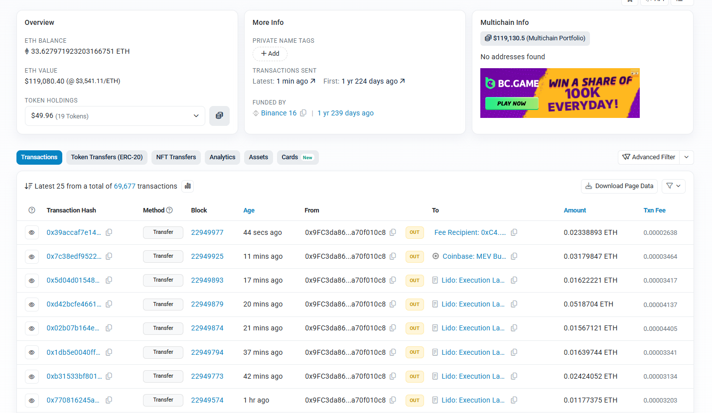Preview transaction 0x5d04d01548 with eye icon
This screenshot has height=413, width=712.
click(x=32, y=280)
